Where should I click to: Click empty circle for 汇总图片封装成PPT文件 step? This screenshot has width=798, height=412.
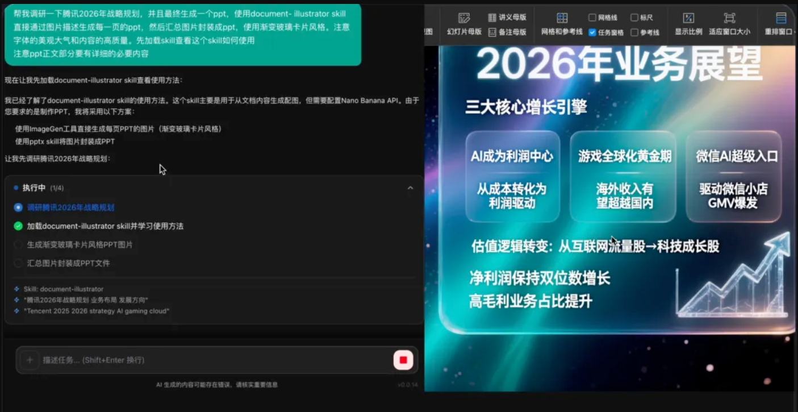click(18, 263)
